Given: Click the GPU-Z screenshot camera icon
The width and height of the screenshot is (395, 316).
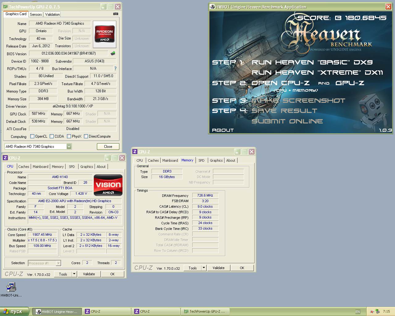Looking at the screenshot, I should point(116,14).
